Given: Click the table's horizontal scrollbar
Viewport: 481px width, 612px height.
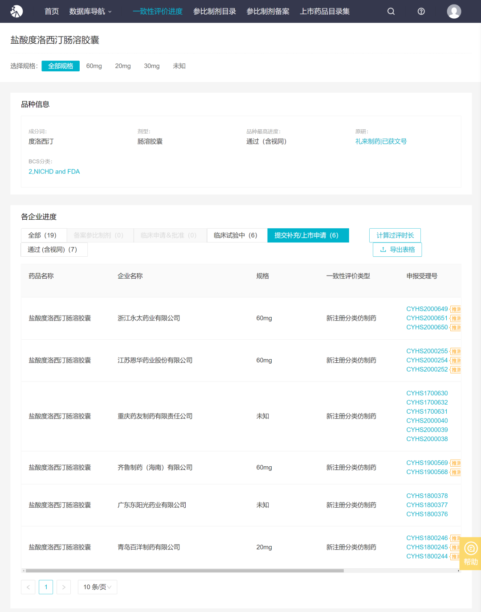Looking at the screenshot, I should [x=184, y=571].
